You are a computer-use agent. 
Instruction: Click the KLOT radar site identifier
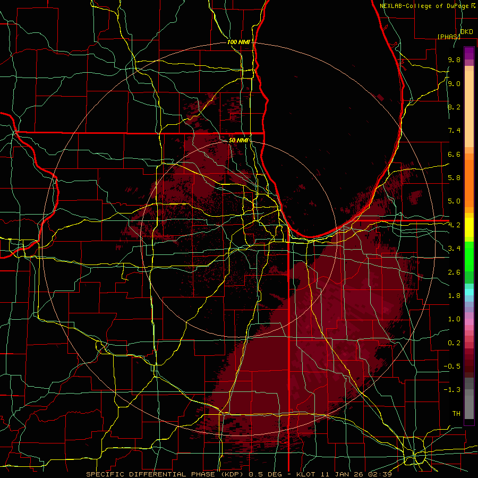tap(306, 474)
